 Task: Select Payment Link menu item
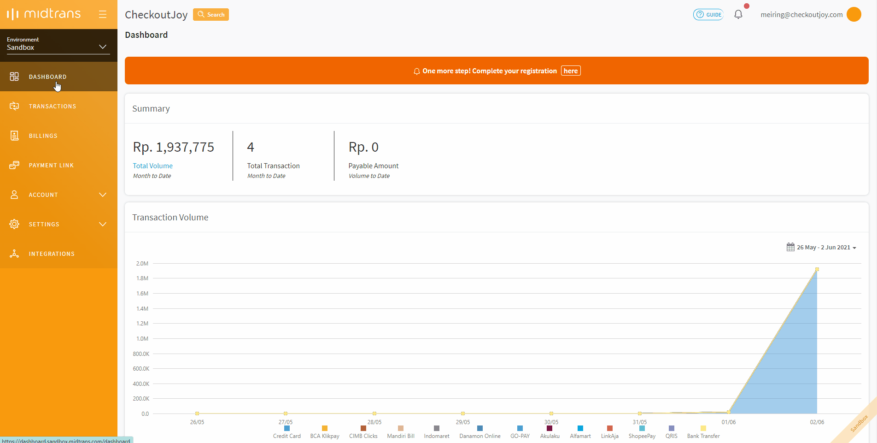coord(58,165)
